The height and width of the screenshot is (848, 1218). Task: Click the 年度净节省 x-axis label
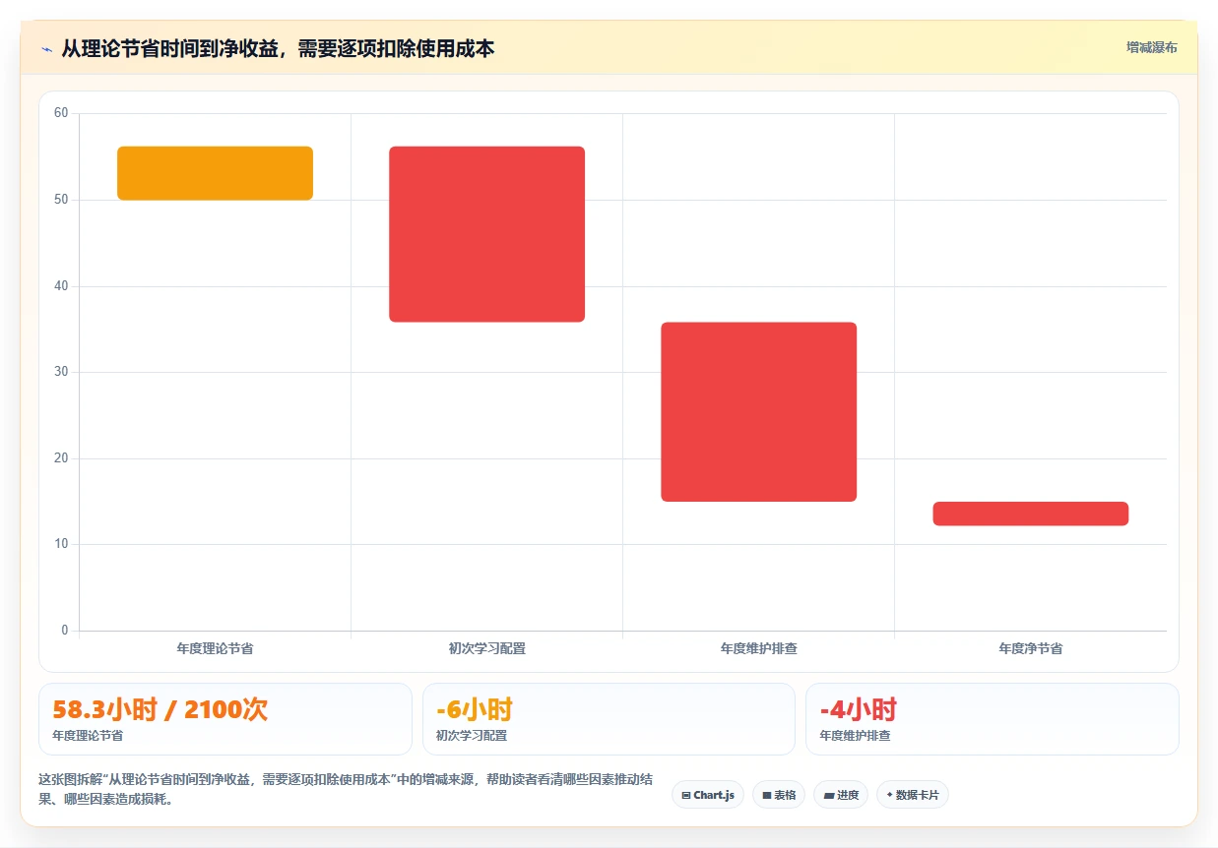pos(1030,648)
